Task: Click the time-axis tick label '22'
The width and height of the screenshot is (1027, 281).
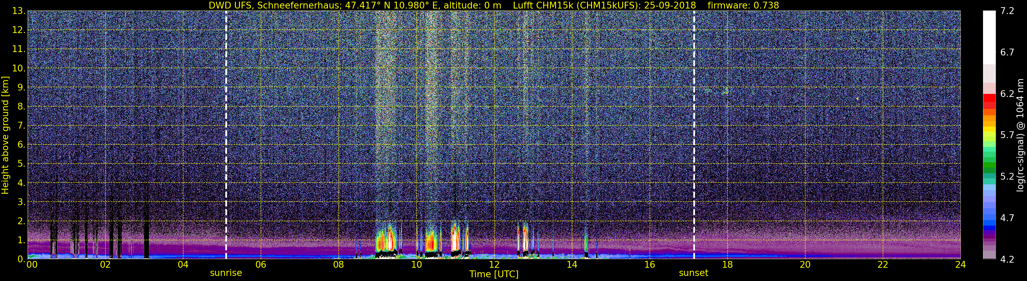Action: click(883, 265)
